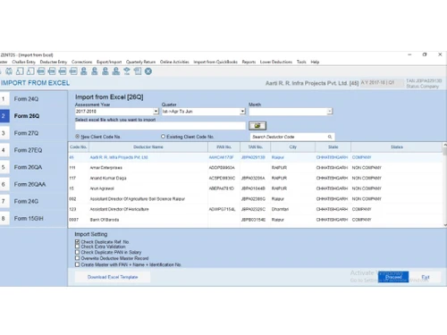The image size is (447, 335).
Task: Select Form 26QAA in the sidebar
Action: (x=34, y=184)
